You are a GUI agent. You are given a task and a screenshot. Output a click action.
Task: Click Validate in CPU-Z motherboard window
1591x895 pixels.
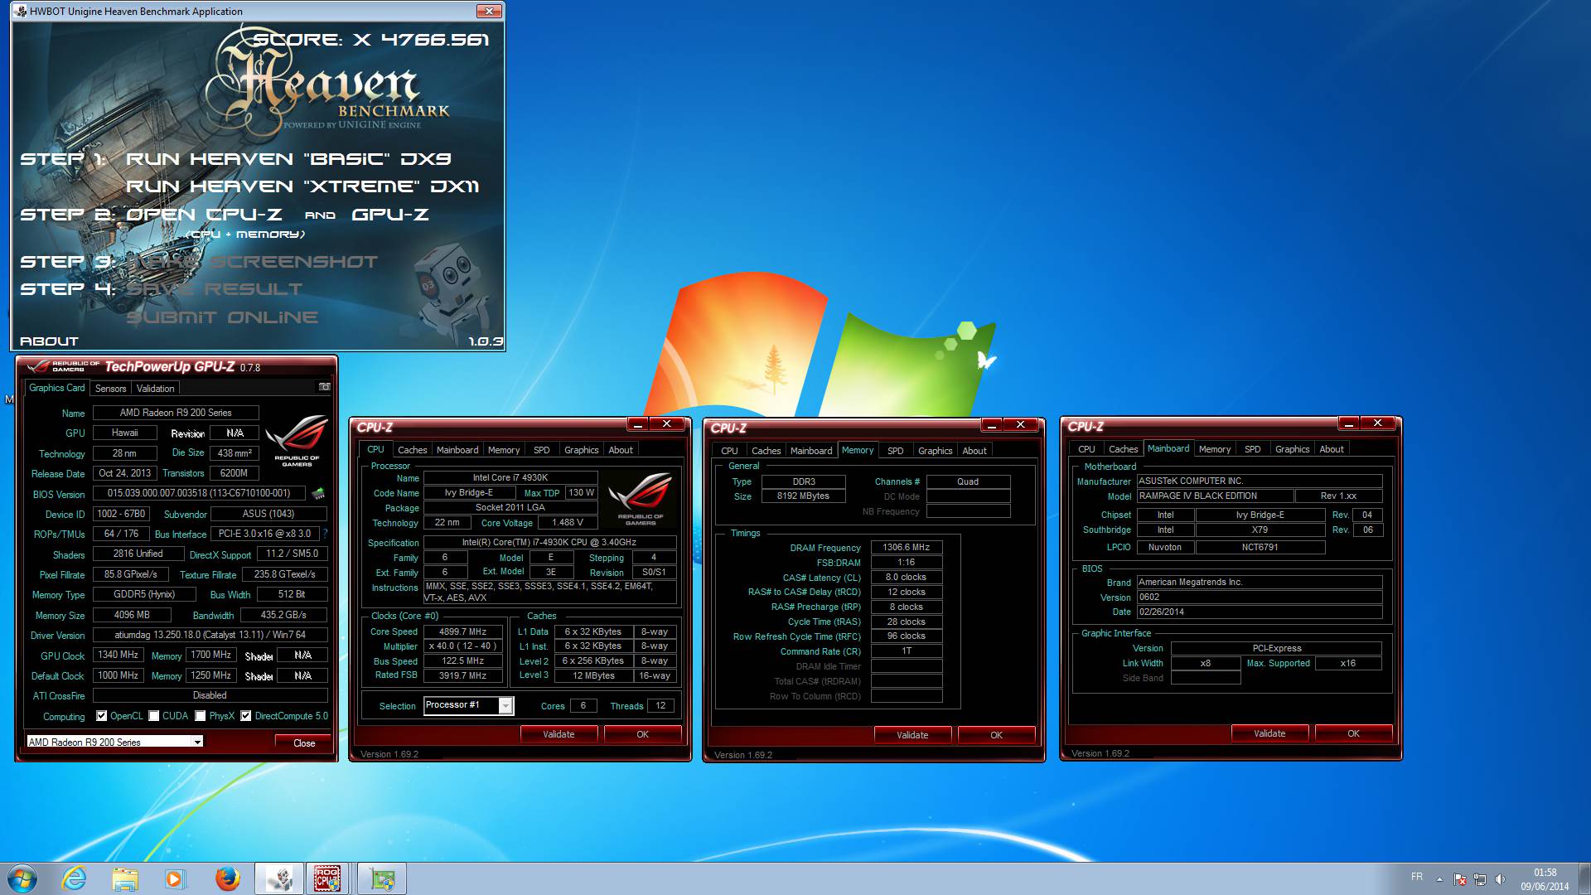(x=1269, y=733)
